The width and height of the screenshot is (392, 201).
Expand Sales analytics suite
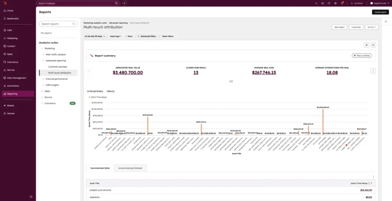coord(42,91)
